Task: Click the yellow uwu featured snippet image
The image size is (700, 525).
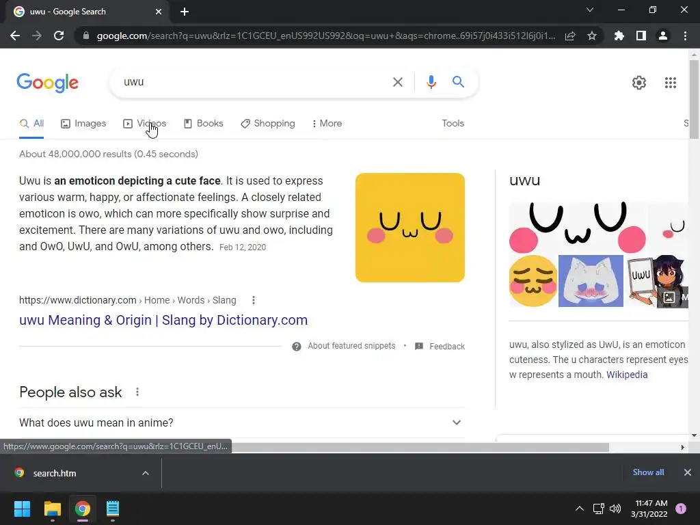Action: click(410, 228)
